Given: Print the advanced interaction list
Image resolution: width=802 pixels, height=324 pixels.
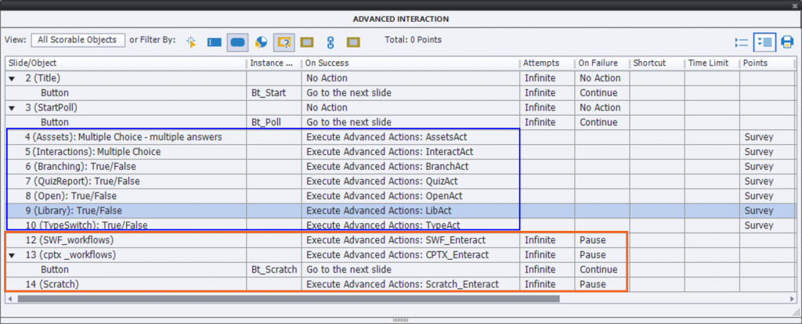Looking at the screenshot, I should click(x=787, y=41).
